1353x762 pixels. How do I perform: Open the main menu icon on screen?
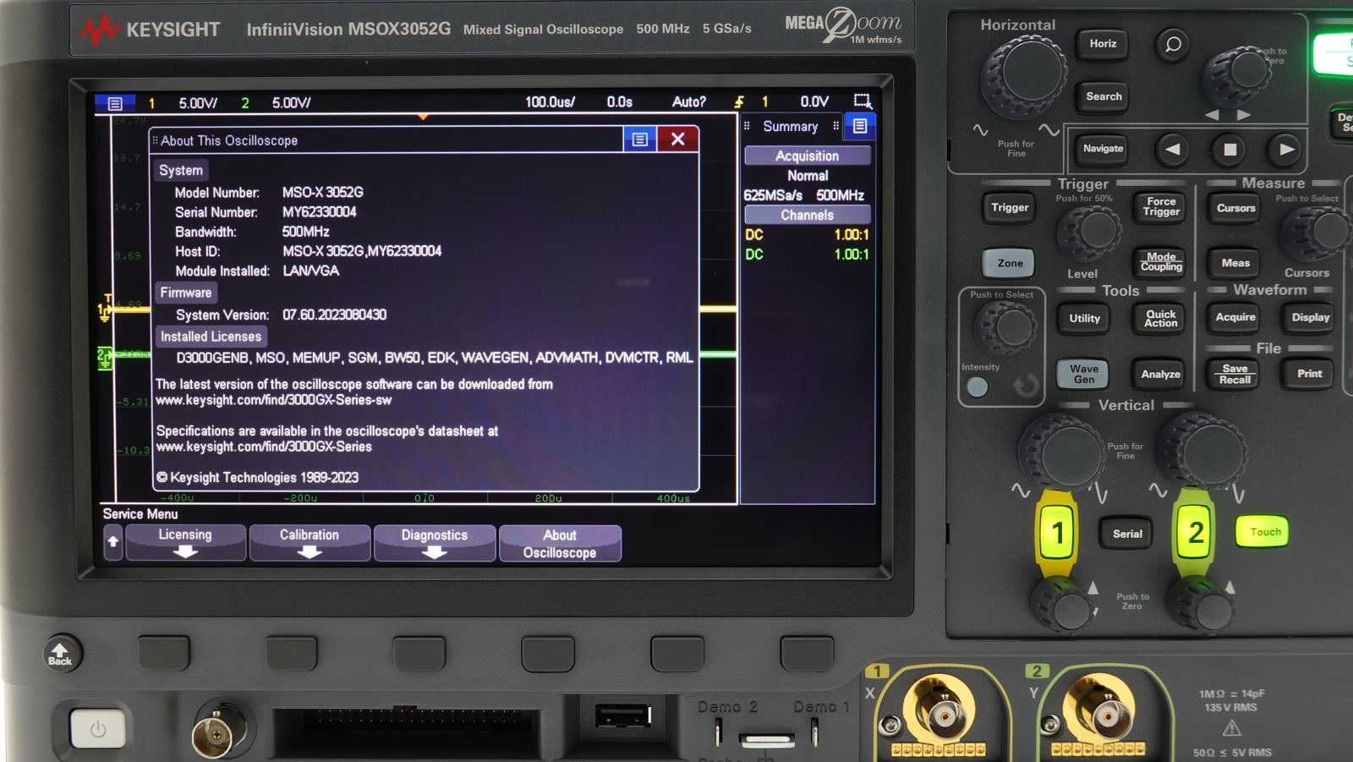click(x=115, y=103)
